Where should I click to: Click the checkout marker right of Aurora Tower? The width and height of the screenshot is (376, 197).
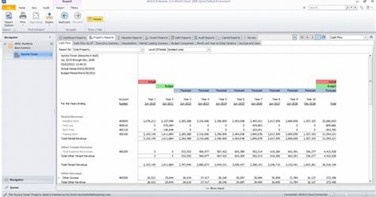tap(50, 54)
